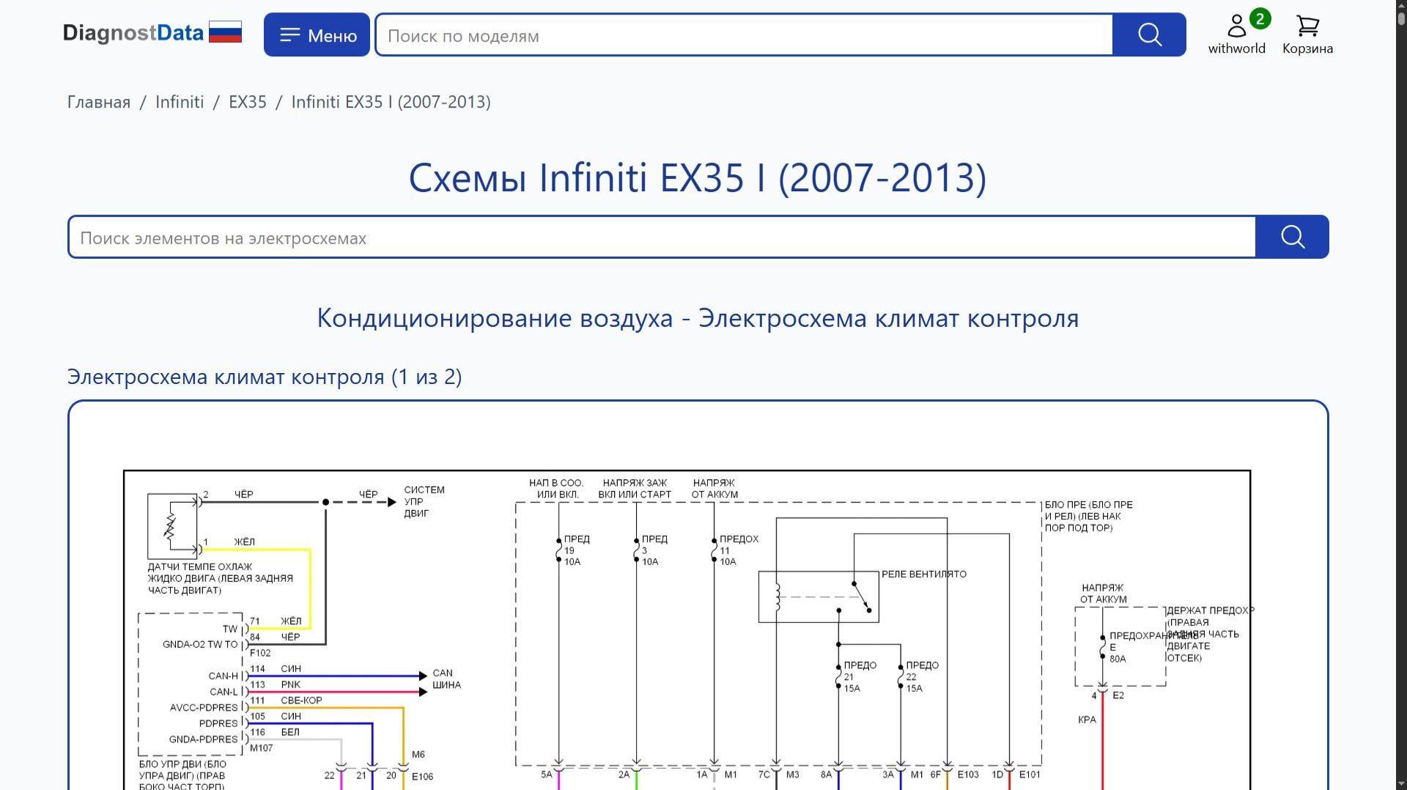The height and width of the screenshot is (790, 1407).
Task: Click the ПРЕД 19 10A fuse label
Action: pos(576,550)
